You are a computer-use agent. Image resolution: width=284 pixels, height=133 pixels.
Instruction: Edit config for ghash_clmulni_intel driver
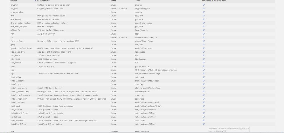pyautogui.click(x=204, y=48)
